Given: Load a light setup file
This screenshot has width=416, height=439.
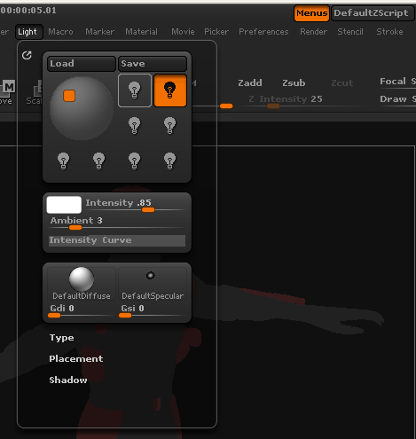Looking at the screenshot, I should (82, 64).
